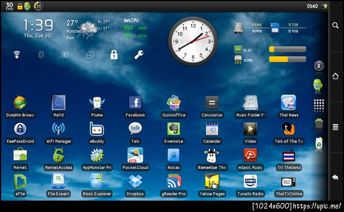Toggle Wi-Fi in the power widget

click(17, 55)
